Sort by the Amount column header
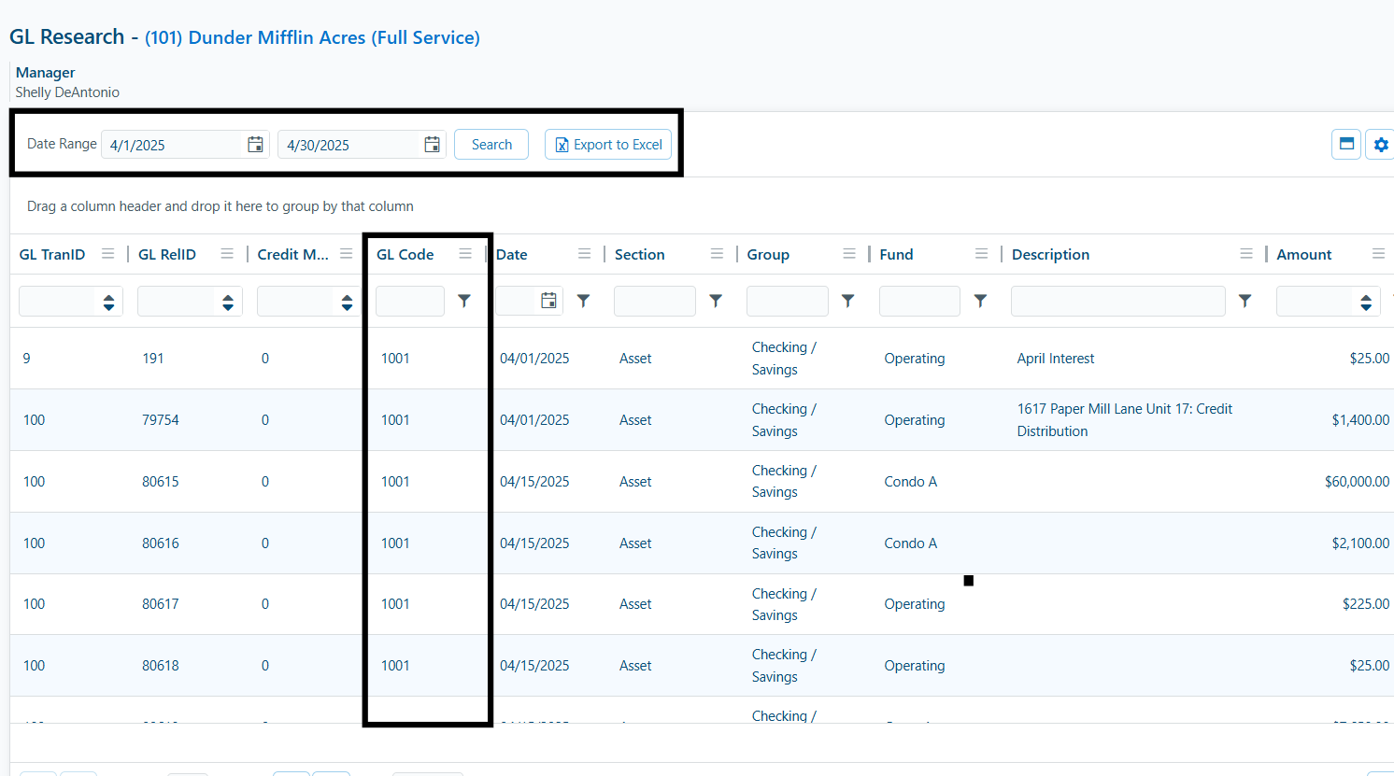The height and width of the screenshot is (776, 1394). tap(1304, 254)
